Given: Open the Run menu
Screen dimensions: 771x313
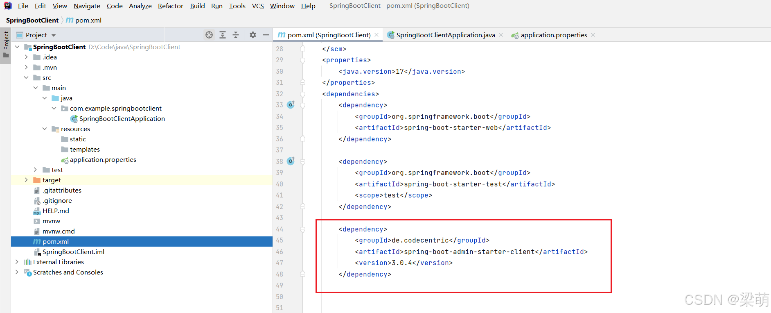Looking at the screenshot, I should 217,6.
